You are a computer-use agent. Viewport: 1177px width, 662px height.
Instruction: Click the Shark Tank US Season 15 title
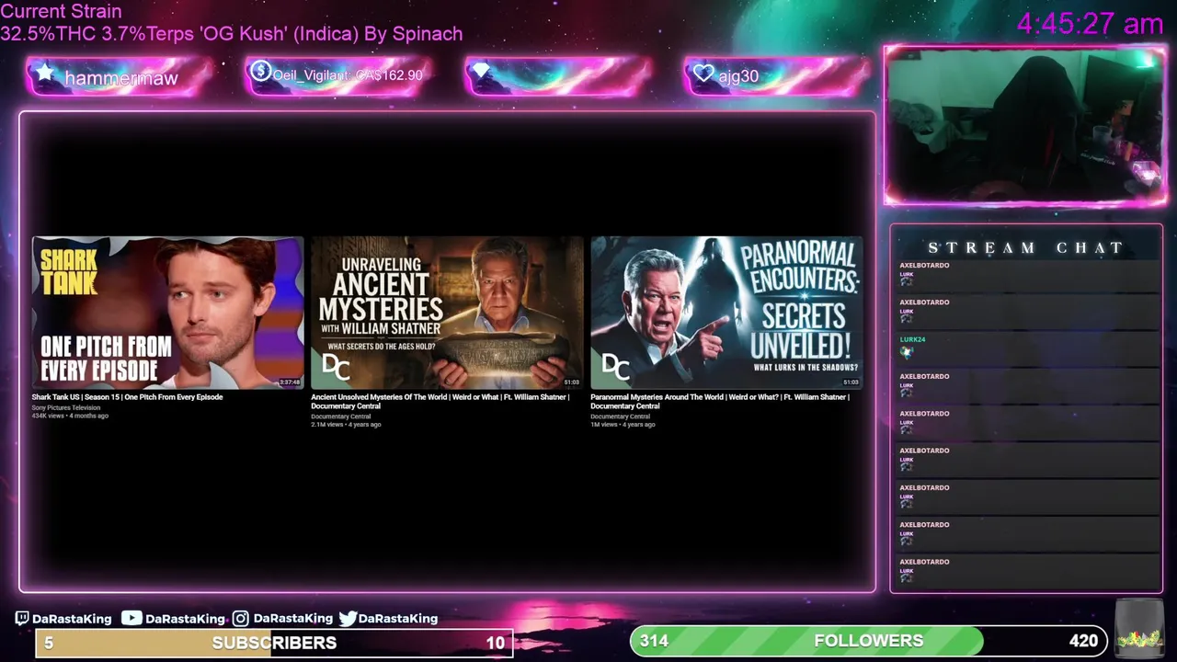click(127, 397)
